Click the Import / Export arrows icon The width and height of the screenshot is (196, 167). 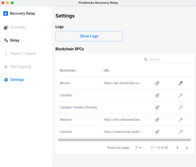tap(6, 53)
